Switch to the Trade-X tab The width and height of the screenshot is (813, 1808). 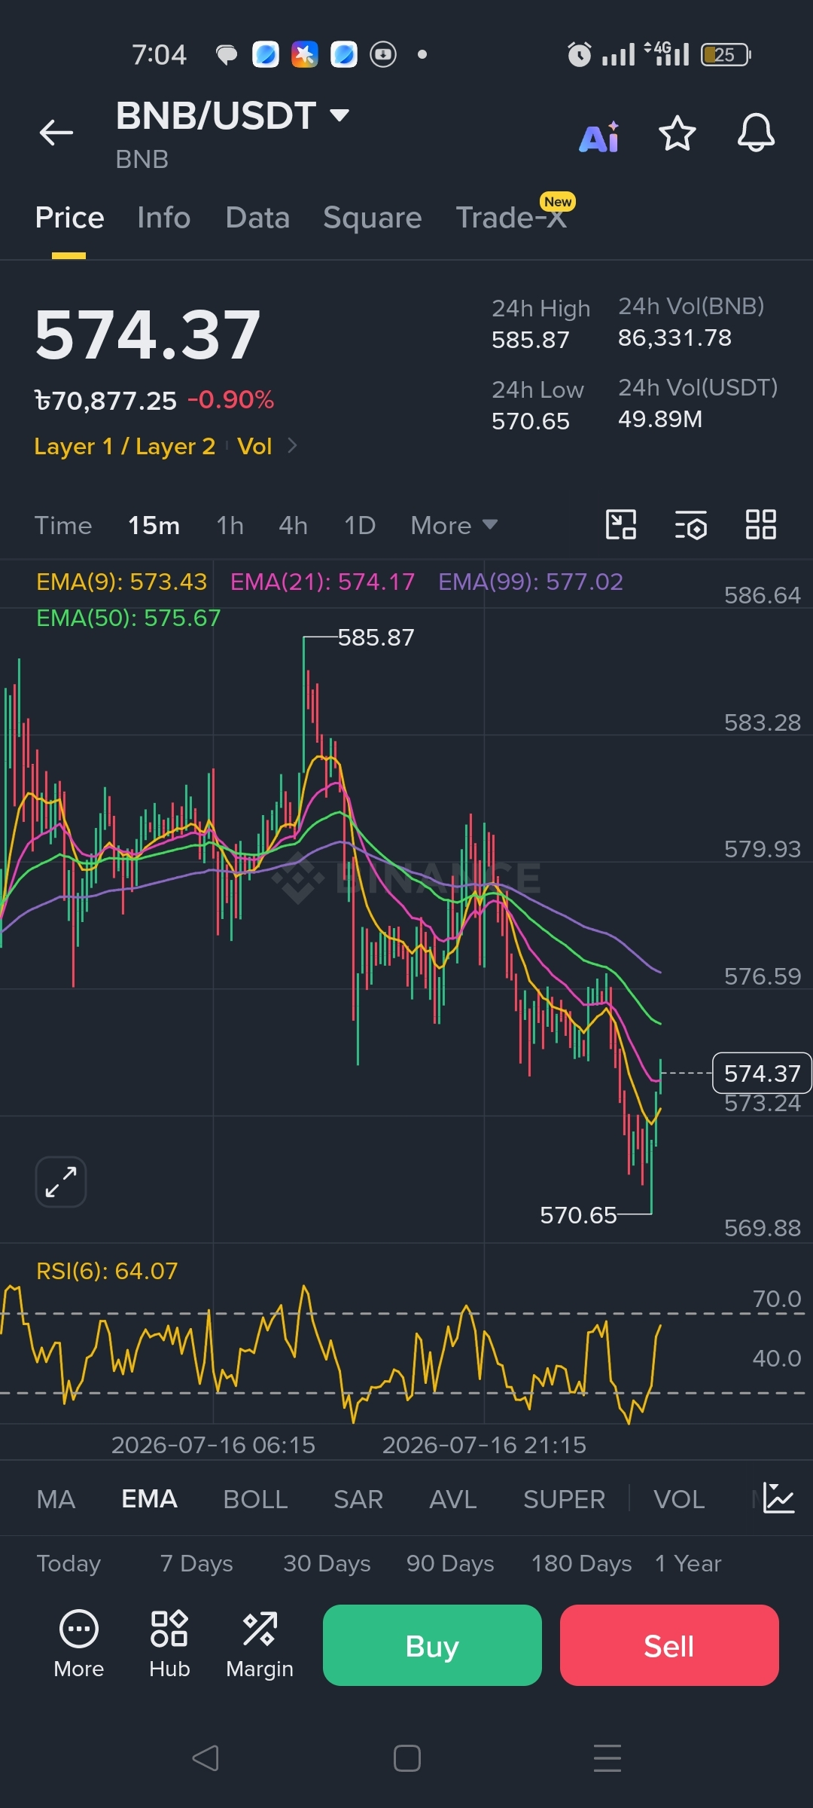pos(512,218)
